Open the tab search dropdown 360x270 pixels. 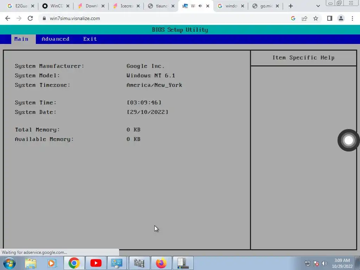point(318,6)
